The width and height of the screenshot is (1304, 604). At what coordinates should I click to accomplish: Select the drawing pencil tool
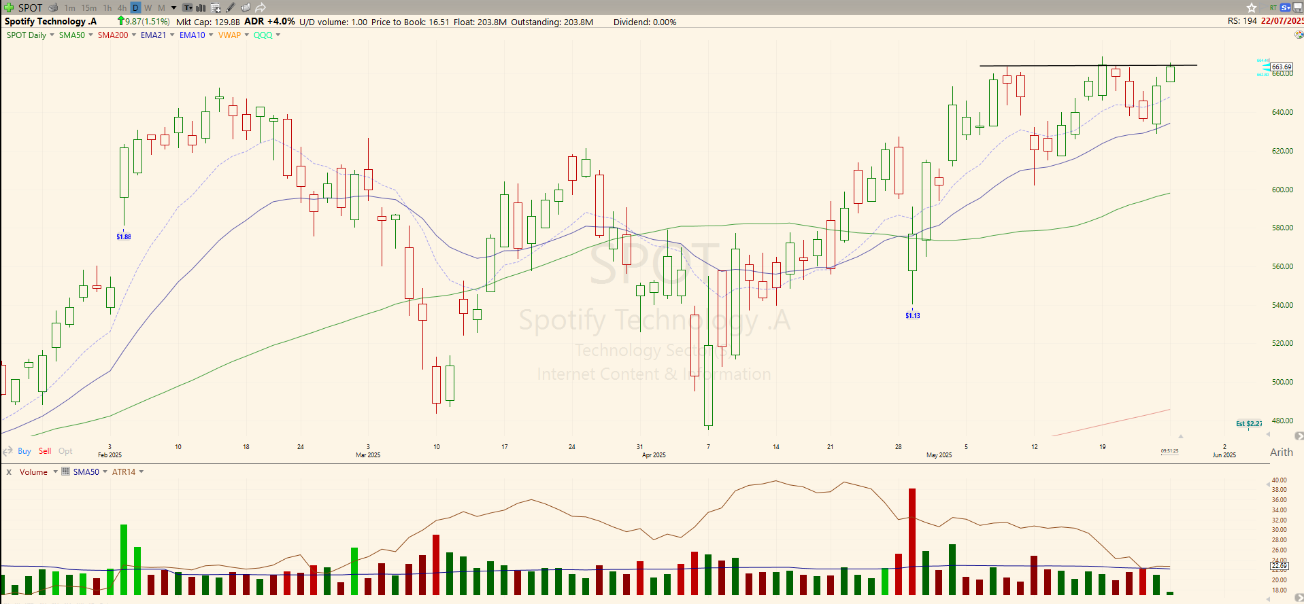231,7
